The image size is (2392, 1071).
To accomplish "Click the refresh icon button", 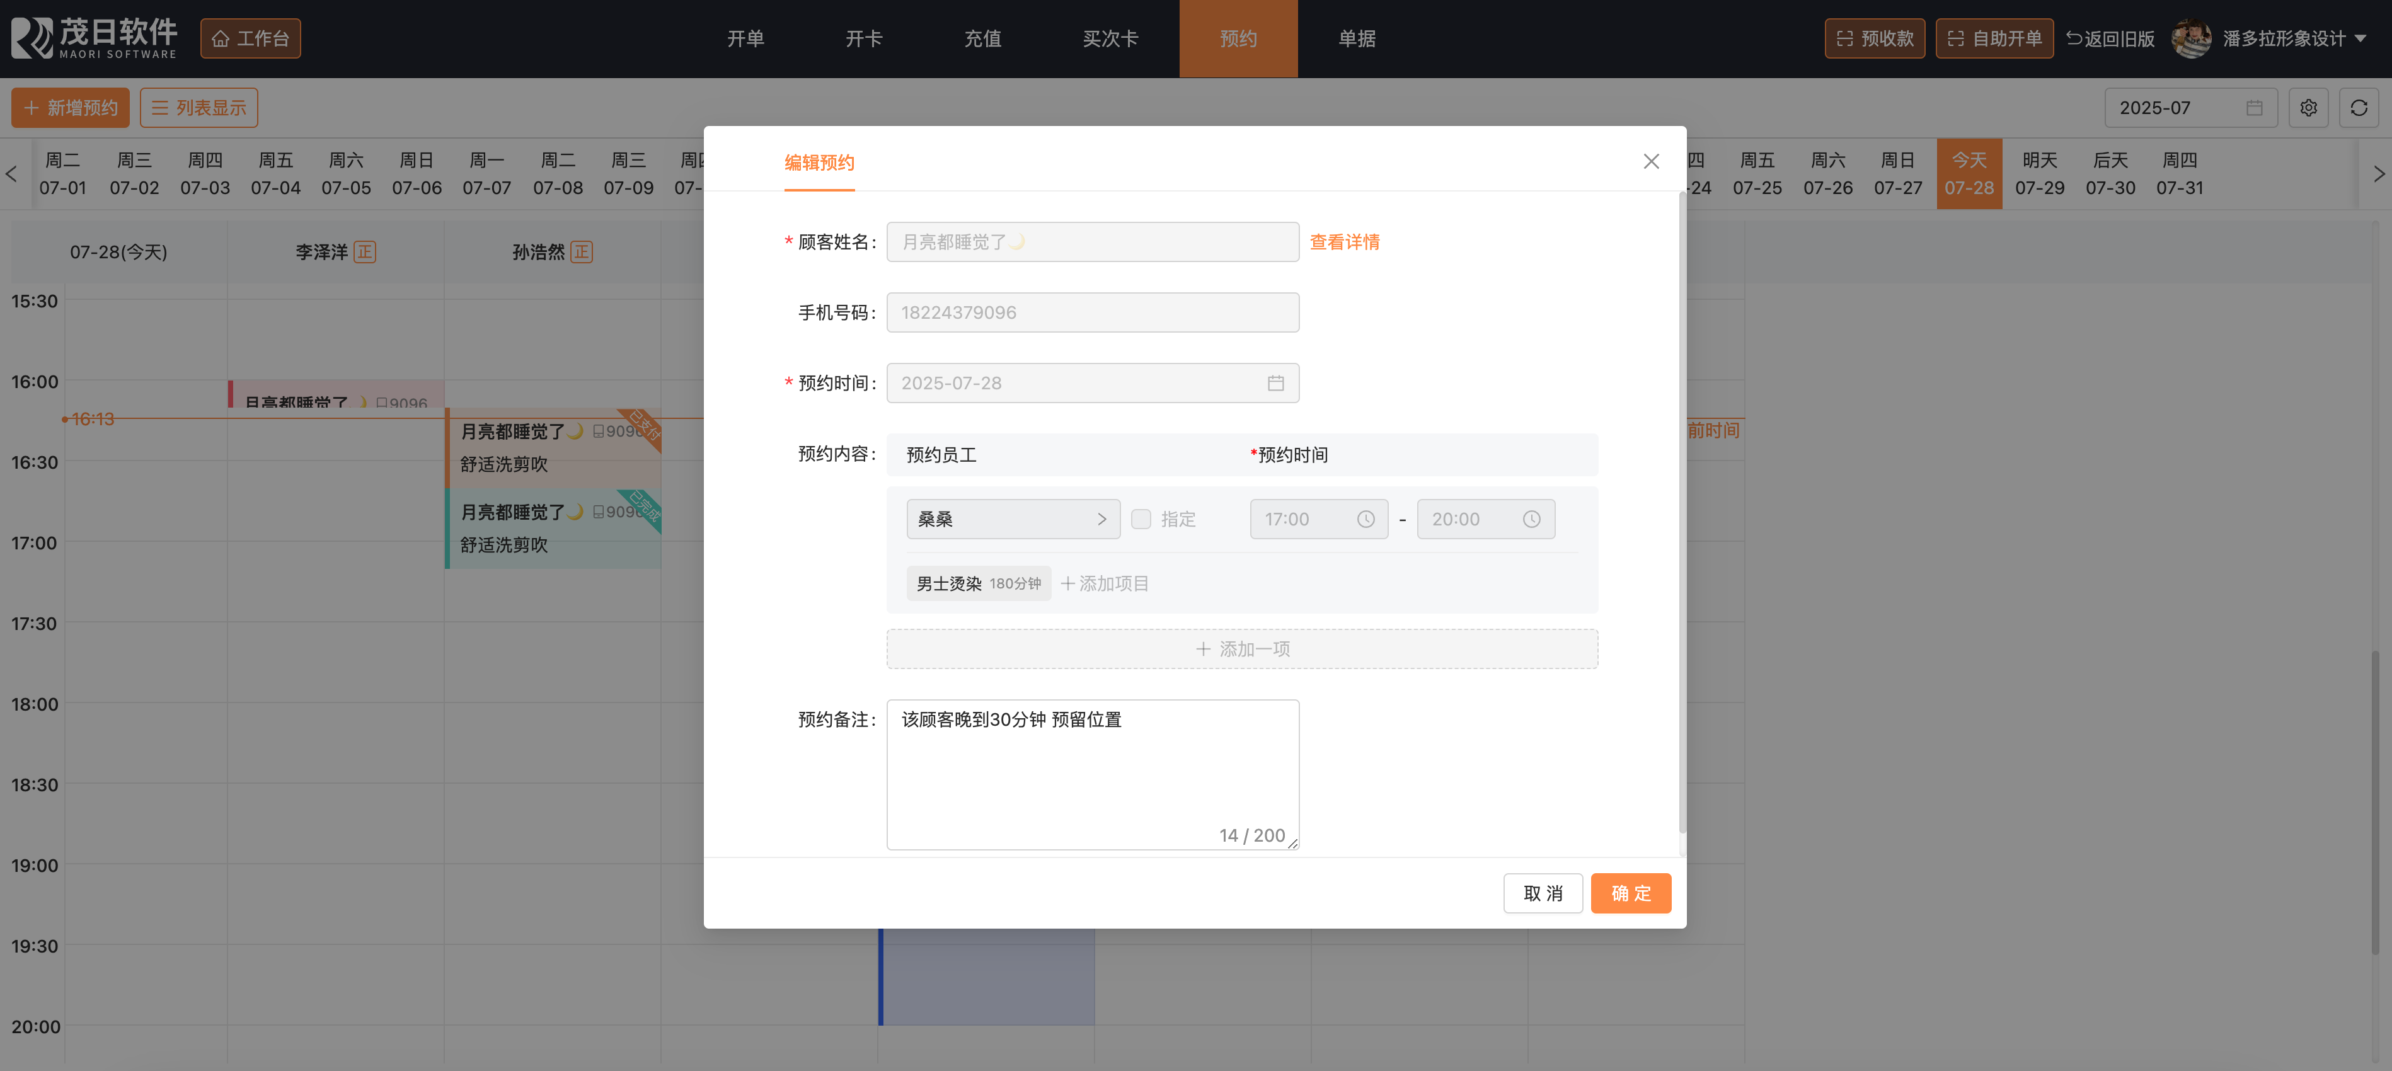I will (2357, 108).
